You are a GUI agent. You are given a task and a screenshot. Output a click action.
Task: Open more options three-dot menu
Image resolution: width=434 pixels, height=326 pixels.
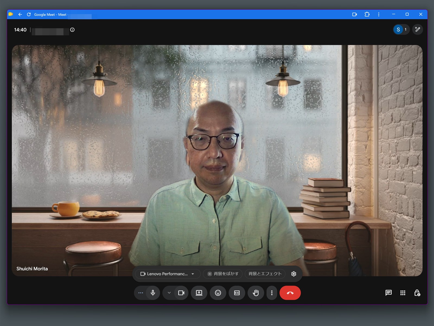coord(272,293)
